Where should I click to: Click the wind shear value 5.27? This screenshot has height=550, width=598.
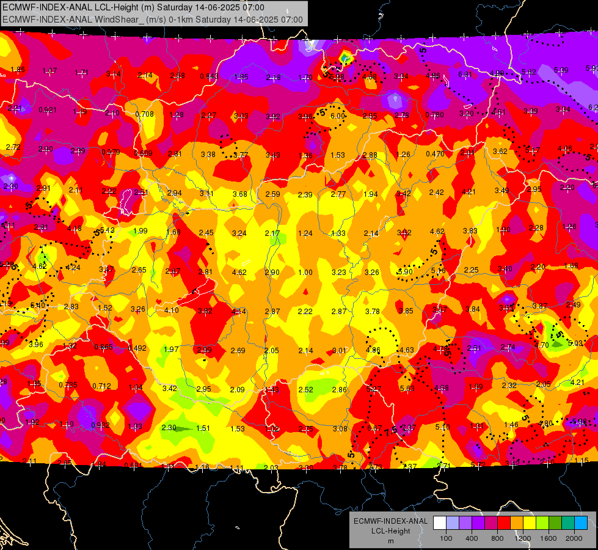(x=374, y=389)
